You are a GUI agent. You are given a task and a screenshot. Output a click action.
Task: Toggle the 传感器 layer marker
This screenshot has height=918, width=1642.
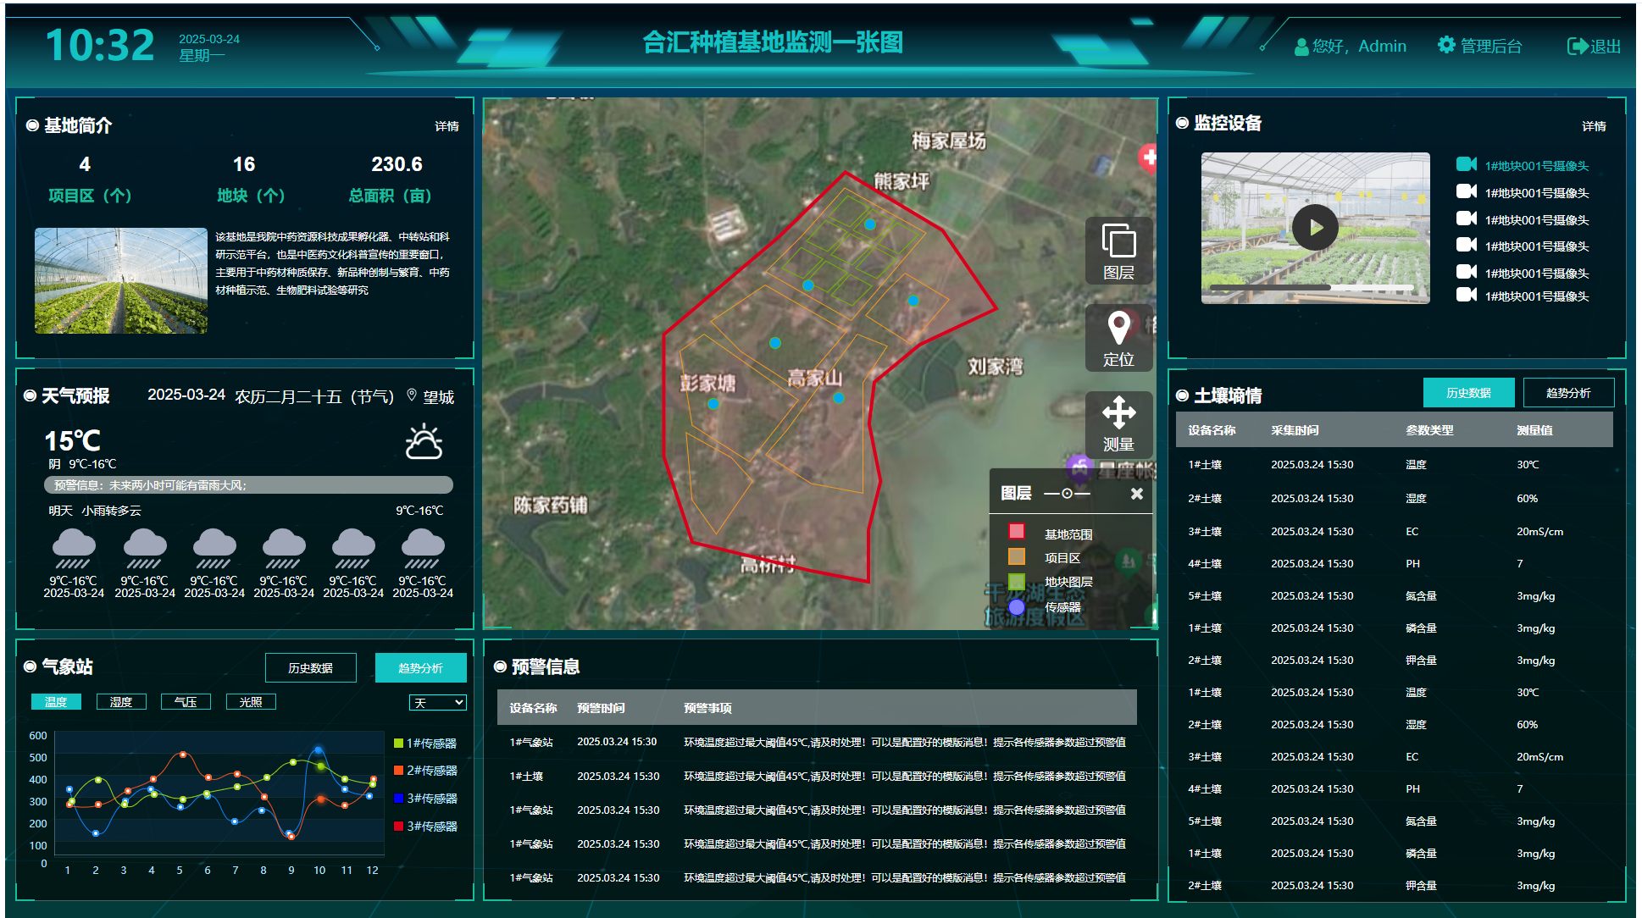click(x=1017, y=606)
